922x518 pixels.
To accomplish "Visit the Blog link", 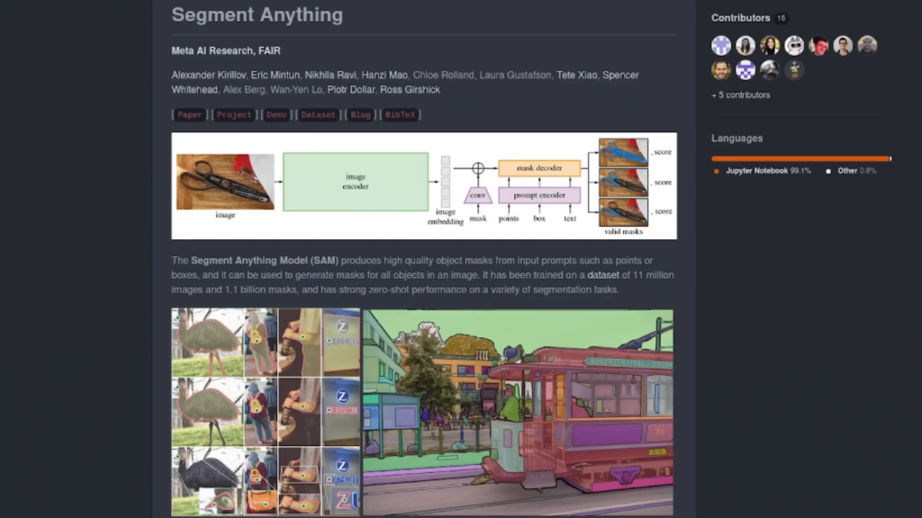I will pos(362,115).
